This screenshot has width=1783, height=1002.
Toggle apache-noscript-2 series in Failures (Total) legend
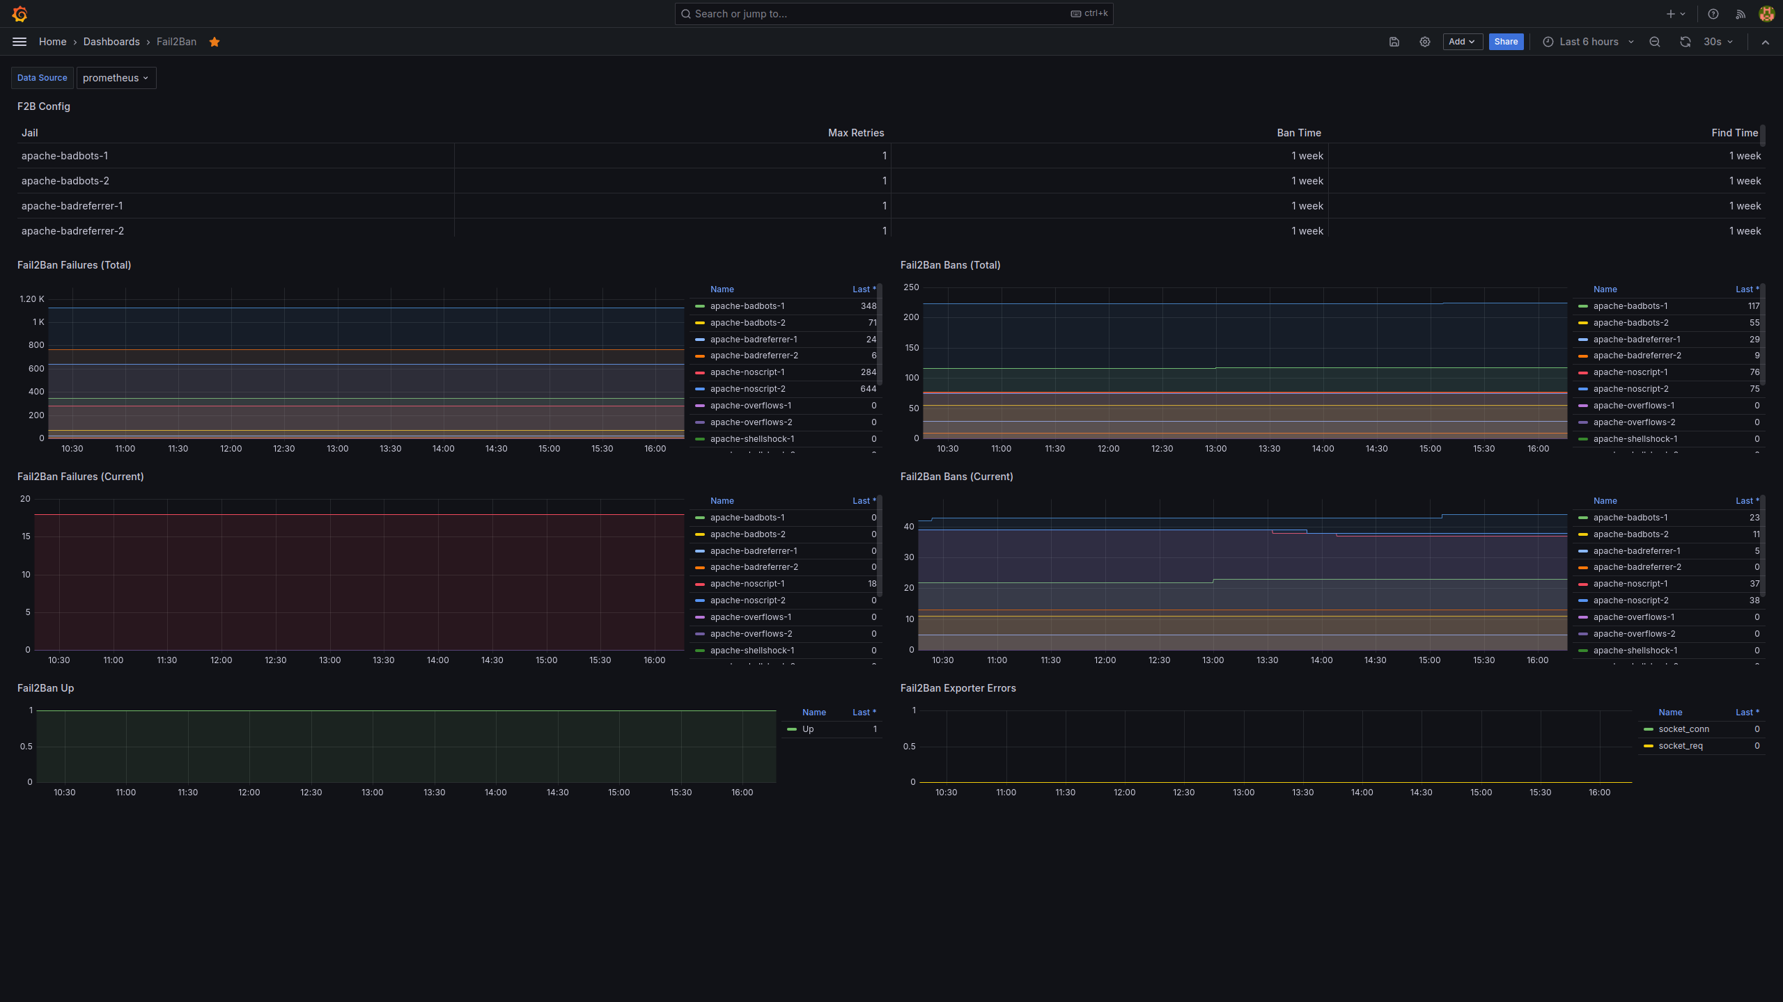pos(748,389)
